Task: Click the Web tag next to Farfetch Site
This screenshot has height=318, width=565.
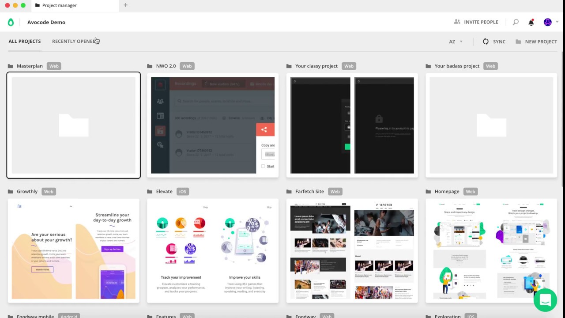Action: coord(335,192)
